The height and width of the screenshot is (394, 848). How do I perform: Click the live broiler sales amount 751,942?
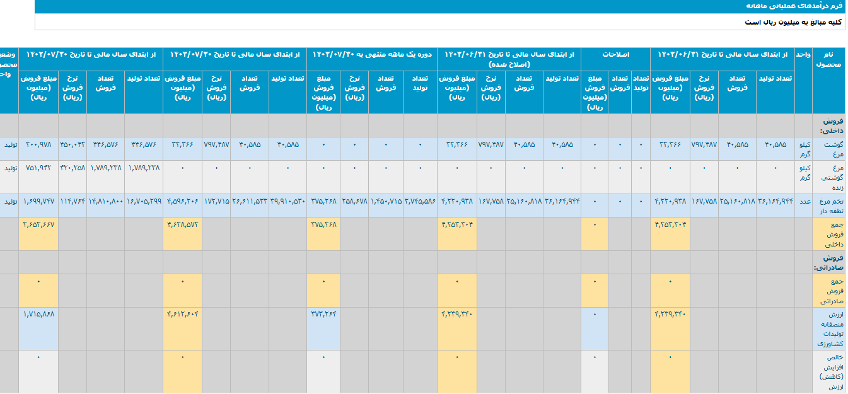pos(38,168)
